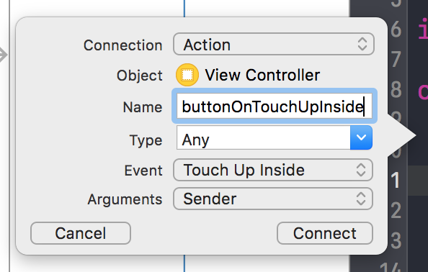Click inside the Type field showing Any

tap(264, 137)
